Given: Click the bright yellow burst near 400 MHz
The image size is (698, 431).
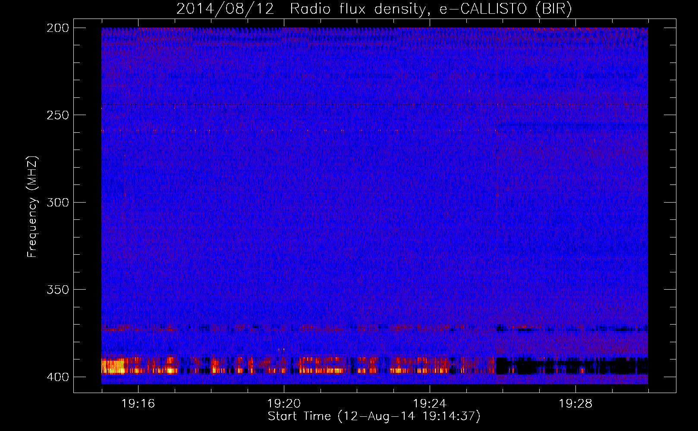Looking at the screenshot, I should coord(113,366).
